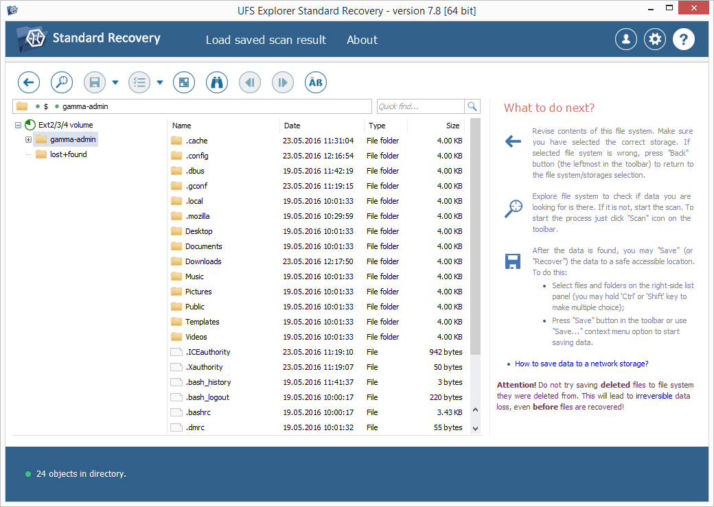Open the About menu item
This screenshot has width=714, height=507.
(x=362, y=40)
